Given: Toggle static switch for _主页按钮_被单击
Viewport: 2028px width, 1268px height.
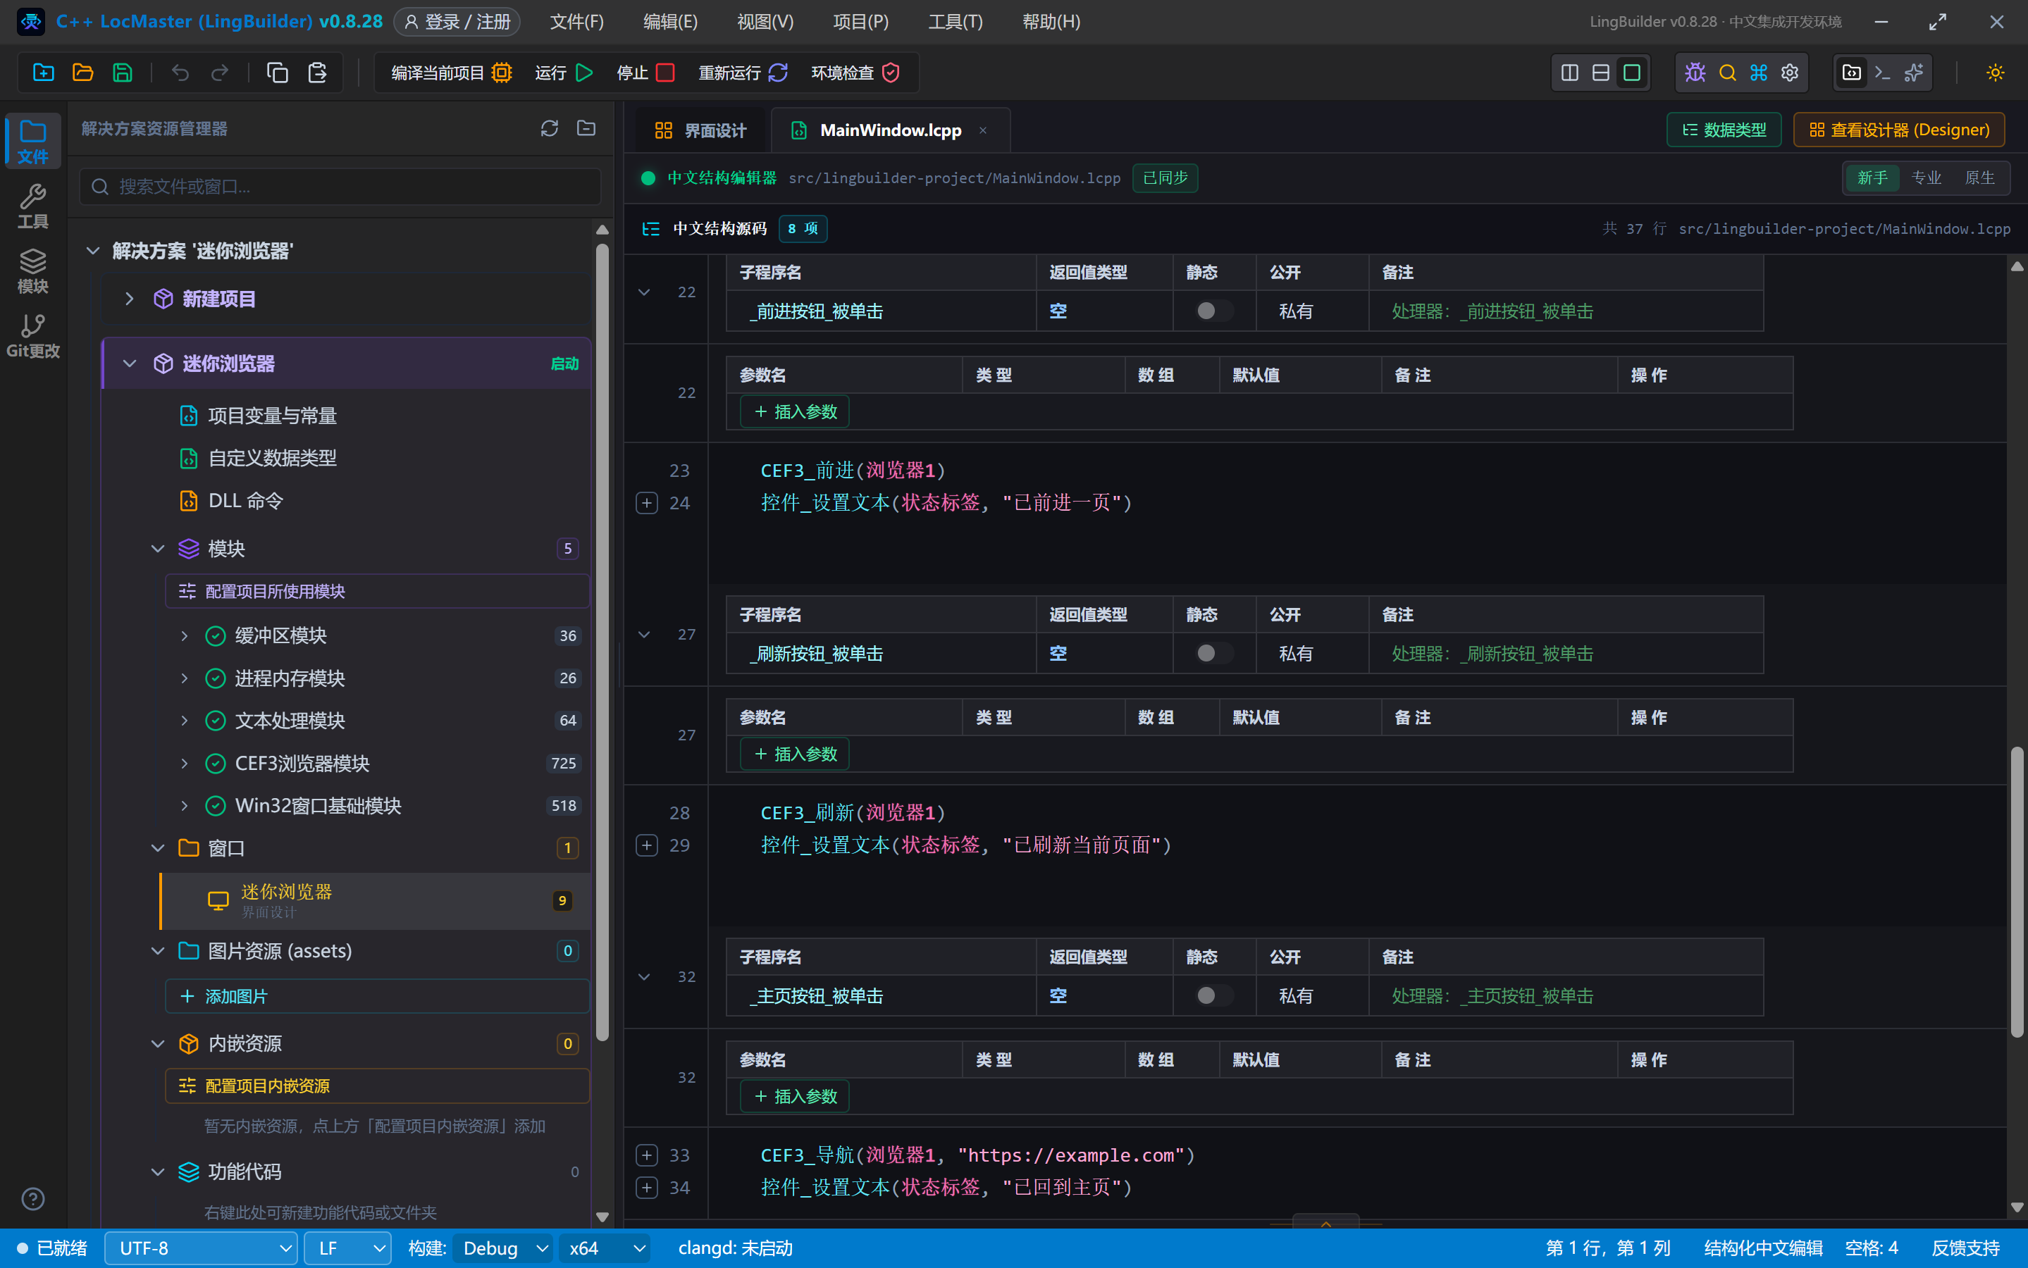Looking at the screenshot, I should (x=1214, y=995).
